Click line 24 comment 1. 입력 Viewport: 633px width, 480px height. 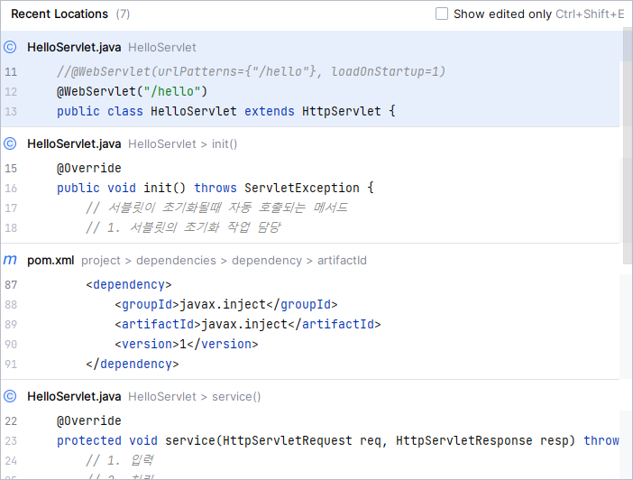click(x=120, y=460)
